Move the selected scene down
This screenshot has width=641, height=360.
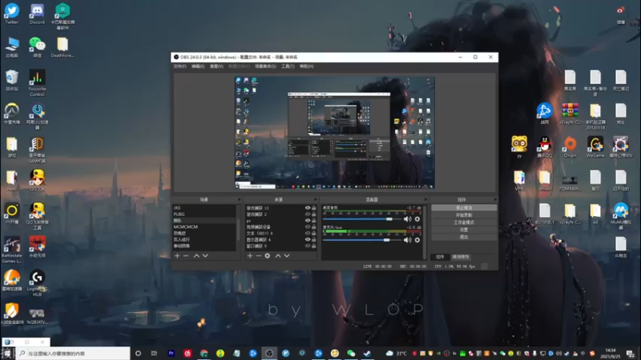(x=205, y=255)
